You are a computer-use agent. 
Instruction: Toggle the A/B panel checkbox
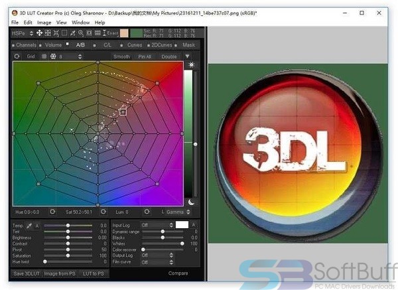pyautogui.click(x=67, y=44)
